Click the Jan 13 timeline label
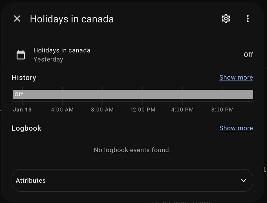267x203 pixels. (22, 110)
